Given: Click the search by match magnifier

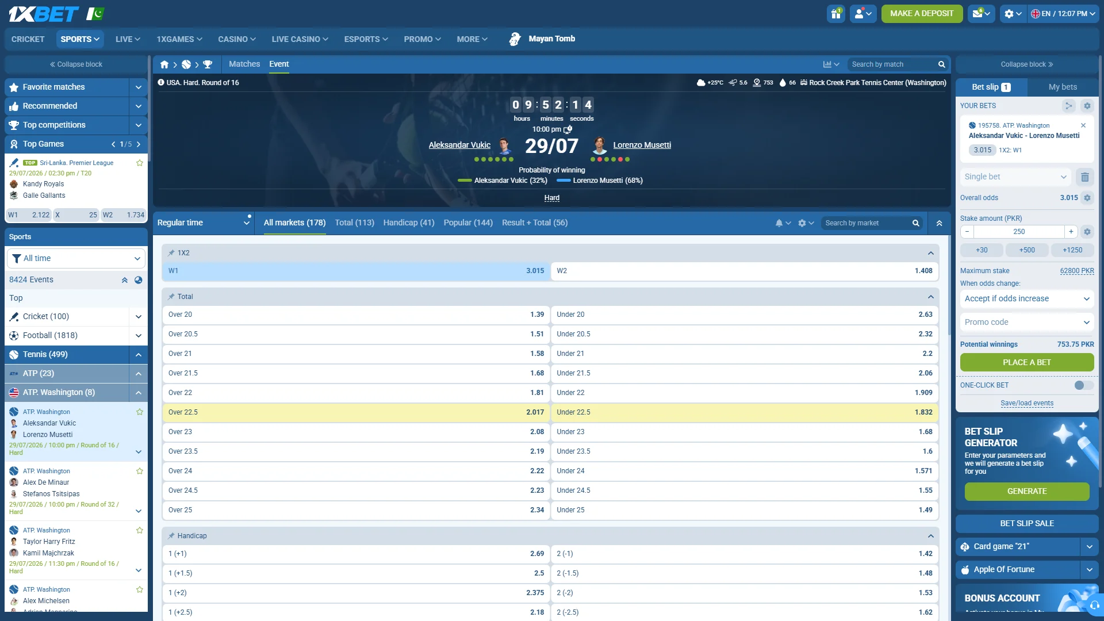Looking at the screenshot, I should [941, 64].
